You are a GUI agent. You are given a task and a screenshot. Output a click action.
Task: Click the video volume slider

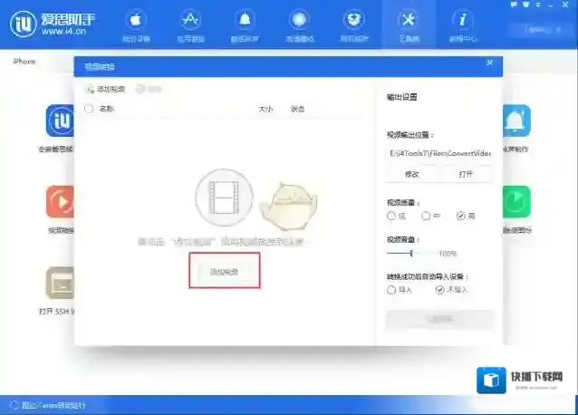click(411, 254)
